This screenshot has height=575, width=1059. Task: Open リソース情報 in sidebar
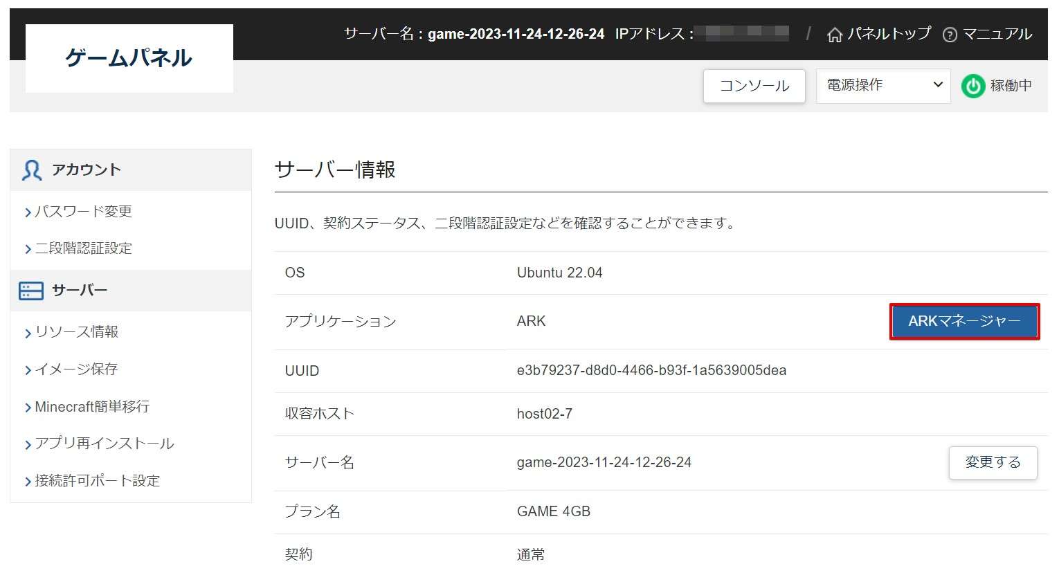[x=77, y=331]
